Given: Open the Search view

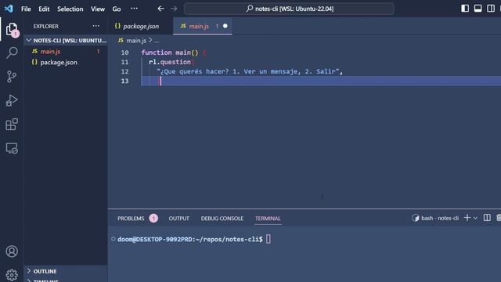Looking at the screenshot, I should pos(12,52).
